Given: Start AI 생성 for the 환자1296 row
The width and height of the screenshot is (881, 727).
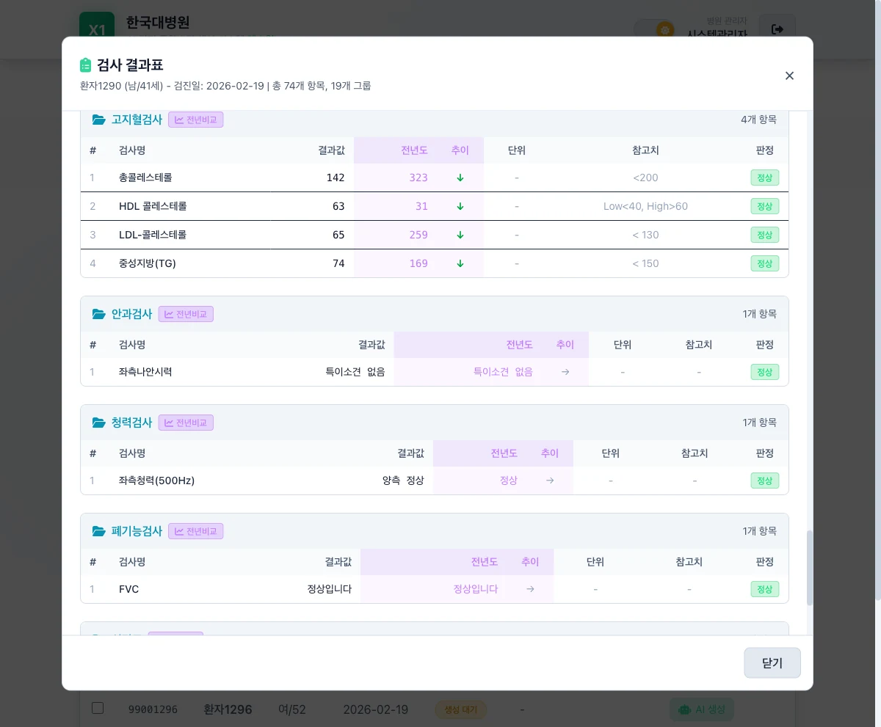Looking at the screenshot, I should tap(701, 709).
